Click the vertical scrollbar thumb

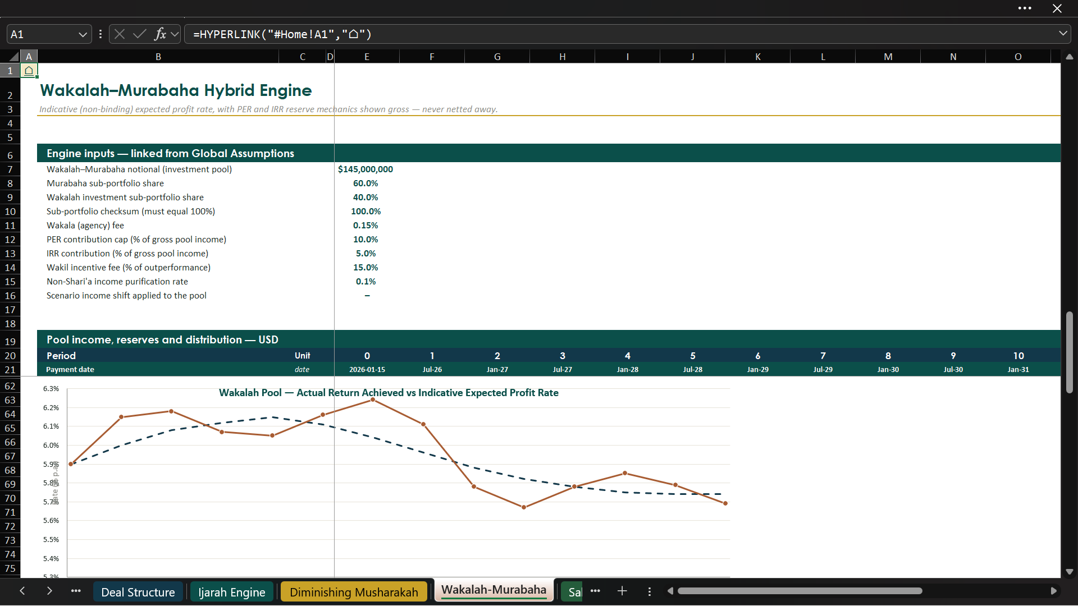tap(1070, 352)
